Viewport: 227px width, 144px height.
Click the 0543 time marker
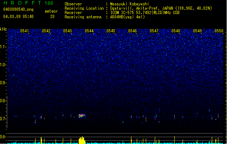[x=67, y=31]
